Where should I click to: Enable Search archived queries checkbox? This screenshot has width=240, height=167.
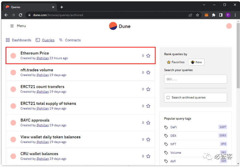click(168, 97)
